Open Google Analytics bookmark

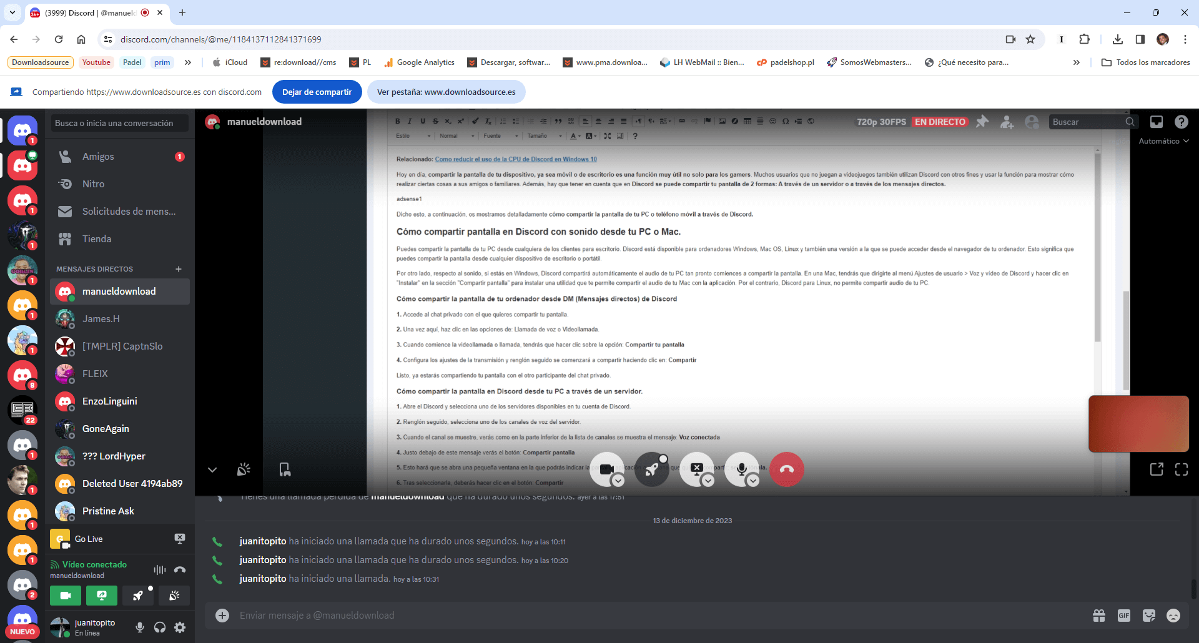coord(419,62)
